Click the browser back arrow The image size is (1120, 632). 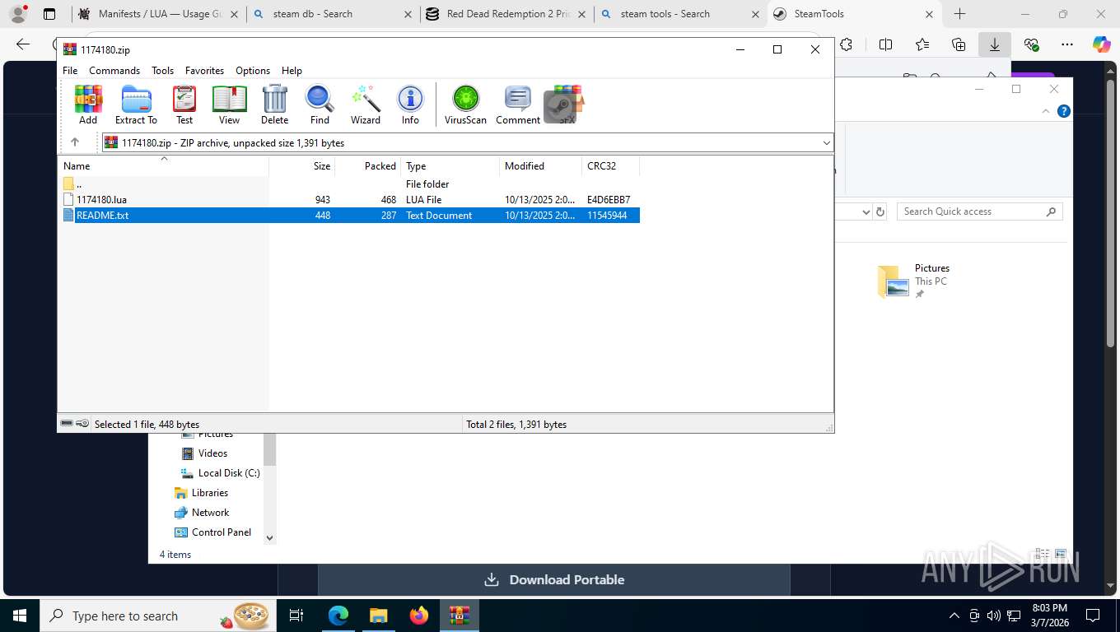click(23, 44)
